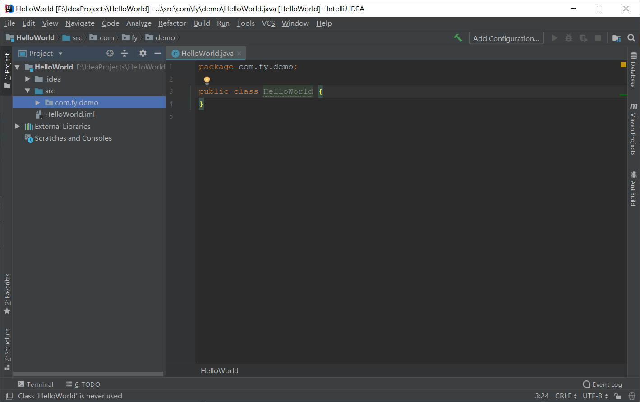Click the scroll-from-source target icon
Screen dimensions: 640x402
[x=110, y=53]
